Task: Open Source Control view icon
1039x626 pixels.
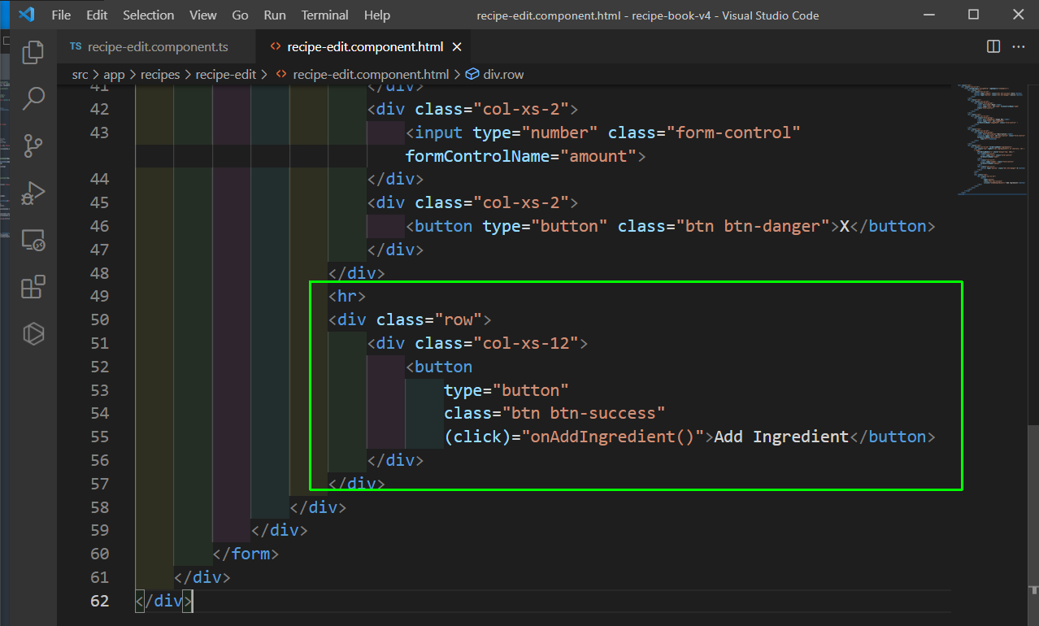Action: [x=33, y=146]
